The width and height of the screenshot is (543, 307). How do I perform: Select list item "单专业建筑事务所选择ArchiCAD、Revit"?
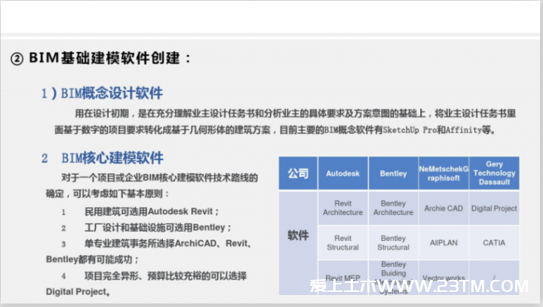[x=168, y=244]
